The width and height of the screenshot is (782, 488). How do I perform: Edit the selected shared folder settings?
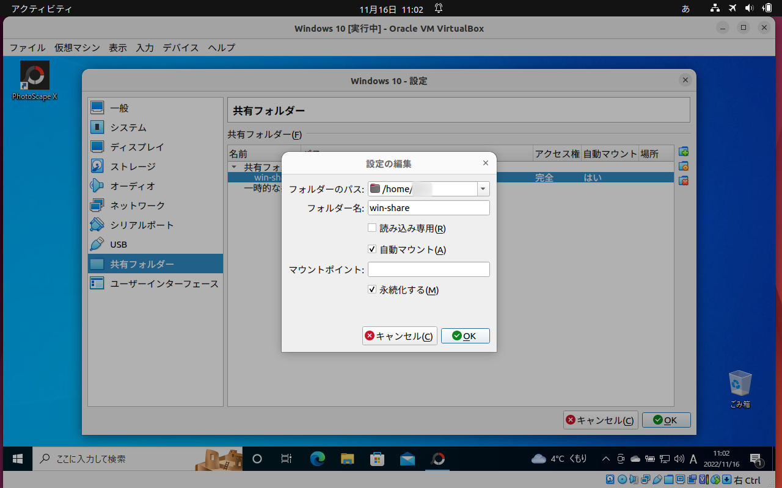[x=683, y=165]
